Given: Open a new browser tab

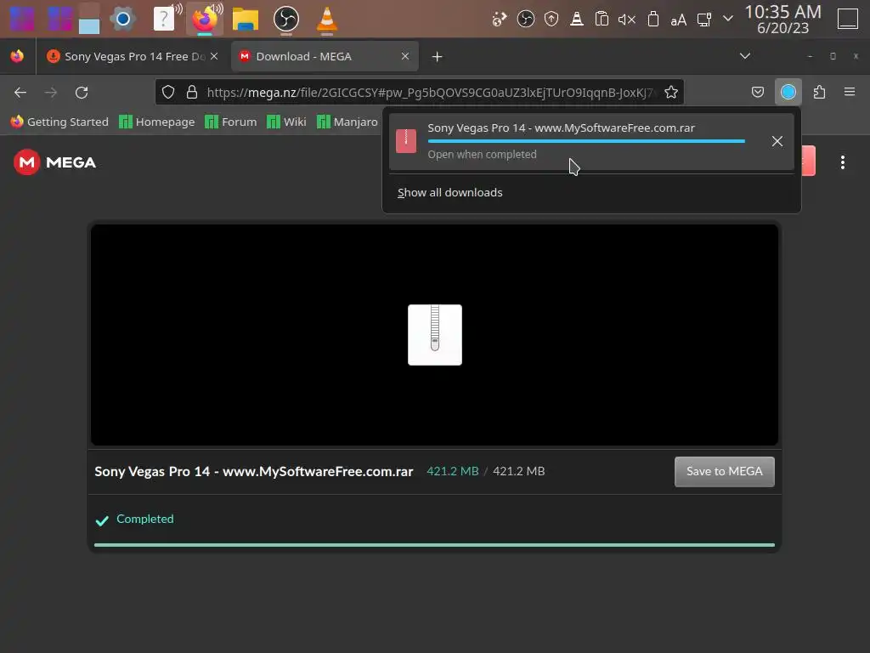Looking at the screenshot, I should pyautogui.click(x=438, y=57).
